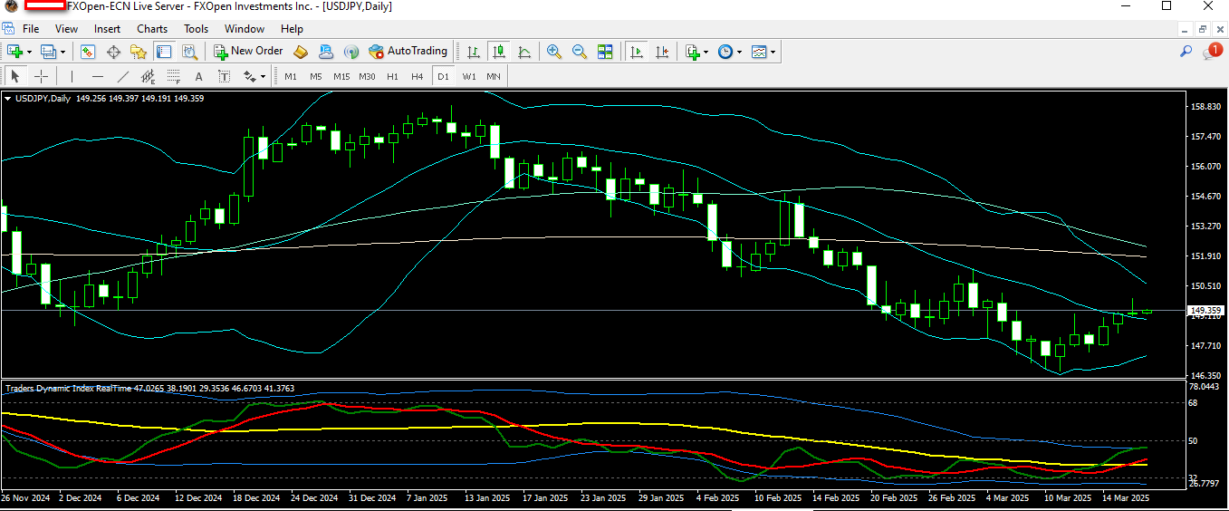Image resolution: width=1229 pixels, height=511 pixels.
Task: Open the Insert menu
Action: click(x=107, y=28)
